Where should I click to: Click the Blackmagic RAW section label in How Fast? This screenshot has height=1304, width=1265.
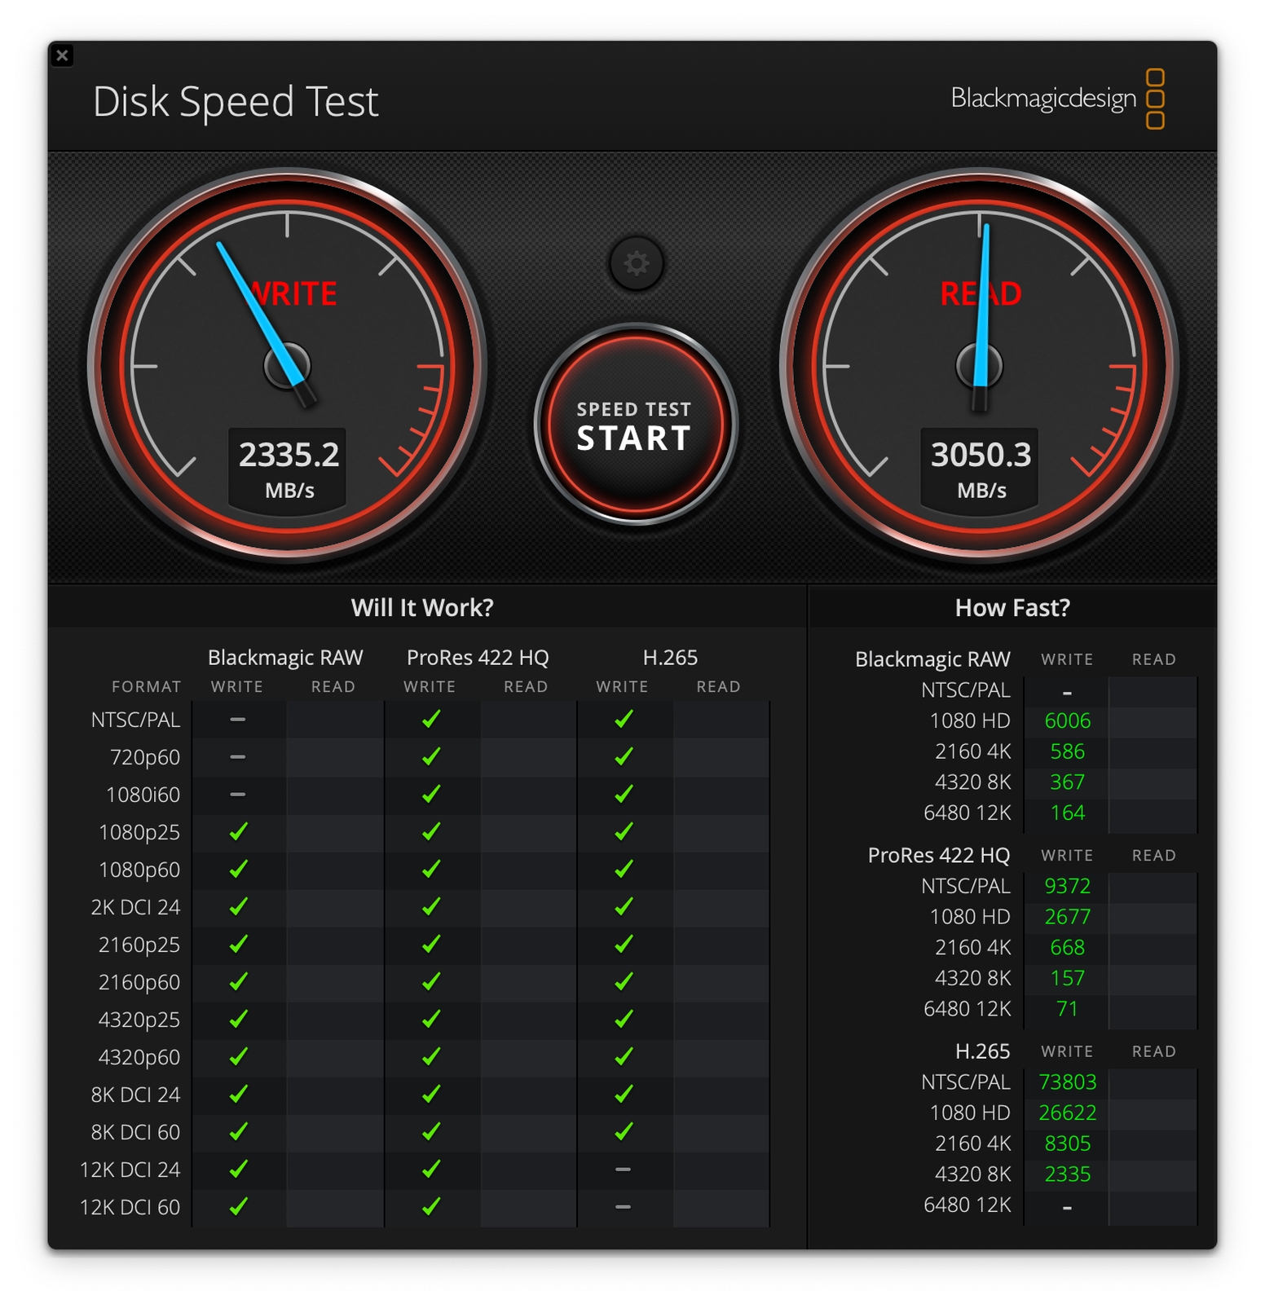[x=932, y=659]
